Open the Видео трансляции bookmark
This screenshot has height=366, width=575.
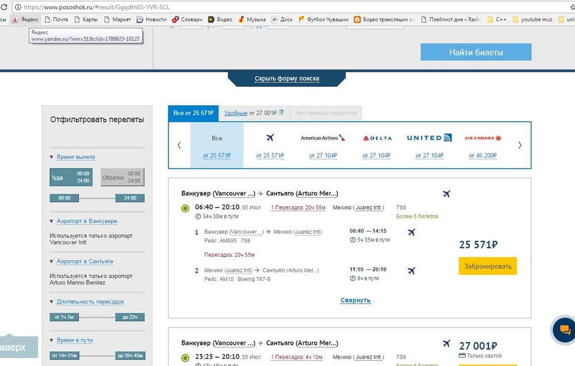pos(384,20)
